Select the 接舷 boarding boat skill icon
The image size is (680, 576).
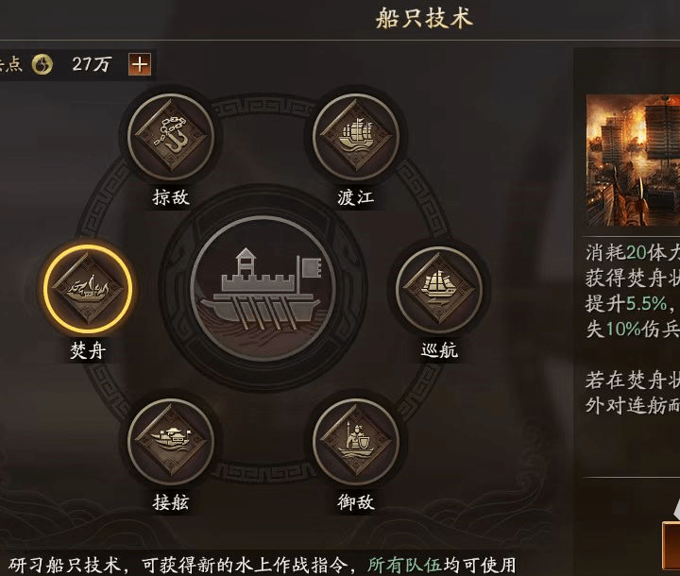point(171,442)
